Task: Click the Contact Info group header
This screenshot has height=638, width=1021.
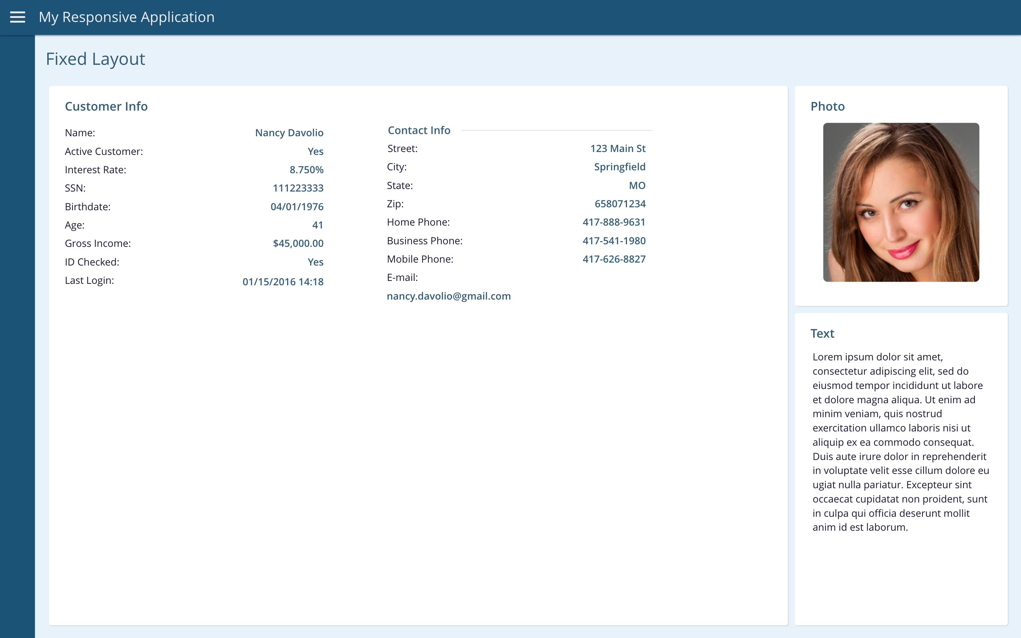Action: point(419,130)
